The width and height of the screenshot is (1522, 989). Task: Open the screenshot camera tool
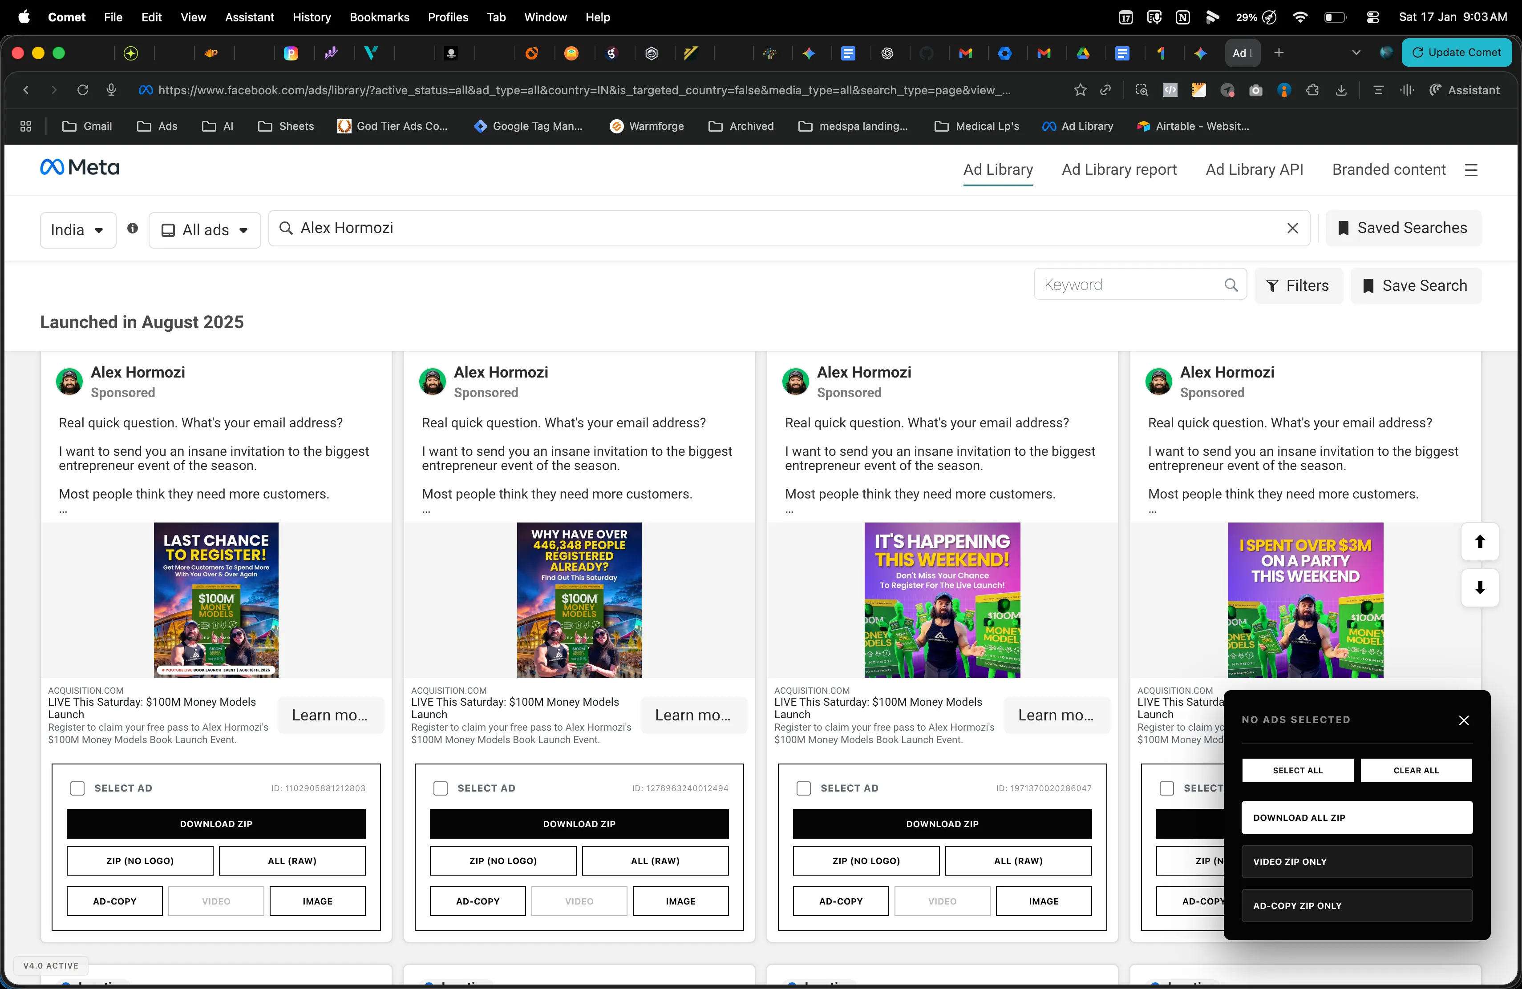(x=1255, y=90)
